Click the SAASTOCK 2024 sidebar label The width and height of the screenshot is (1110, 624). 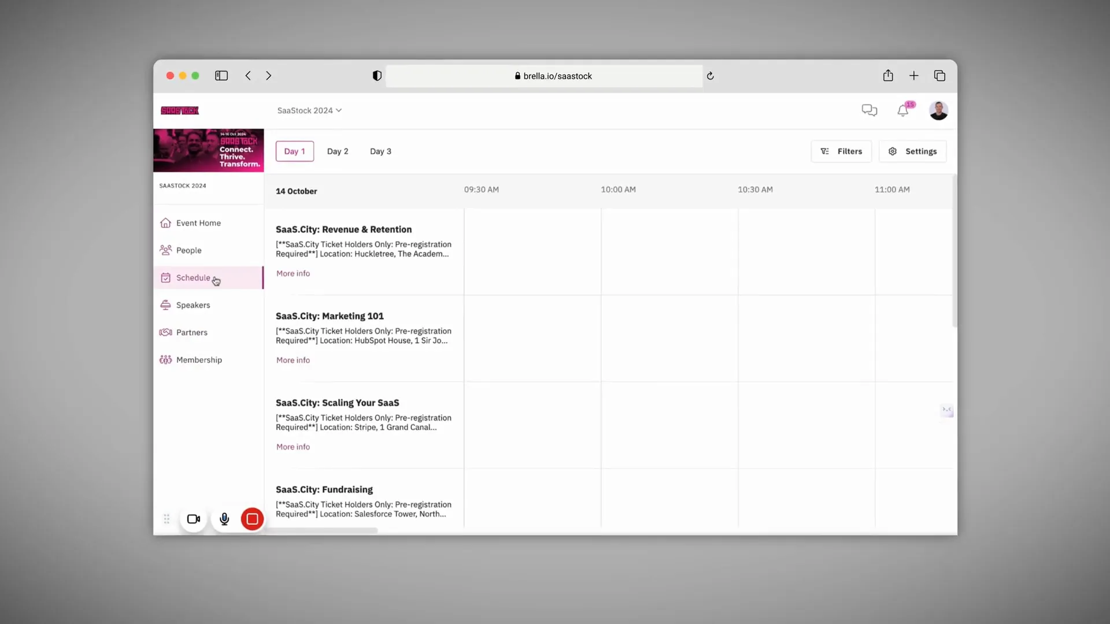pyautogui.click(x=183, y=186)
